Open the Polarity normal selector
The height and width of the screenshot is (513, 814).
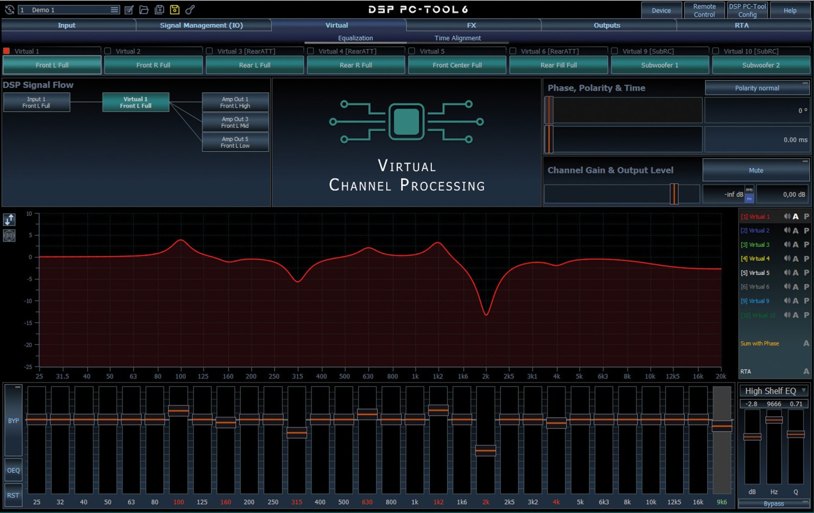[x=757, y=88]
